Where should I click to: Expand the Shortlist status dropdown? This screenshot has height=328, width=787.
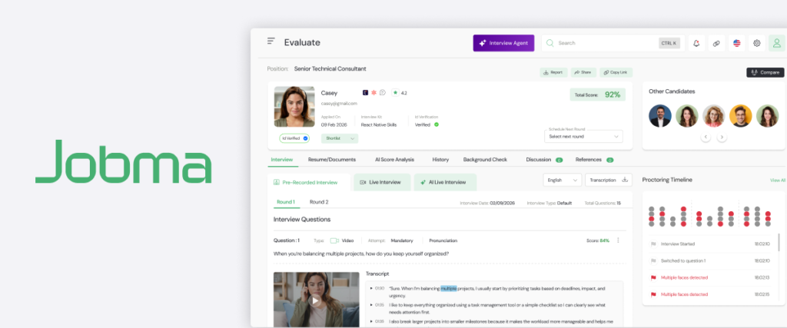coord(340,138)
